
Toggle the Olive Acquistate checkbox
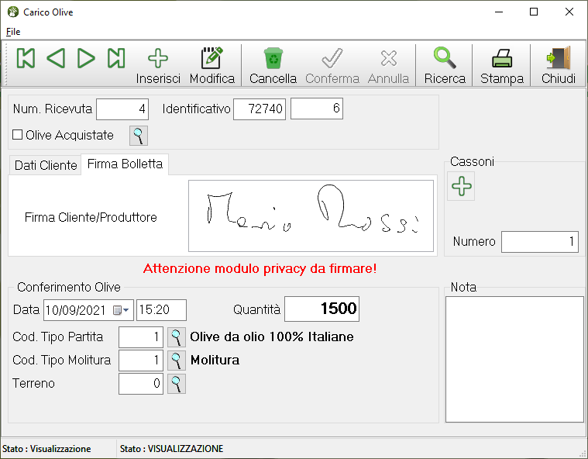pyautogui.click(x=17, y=135)
